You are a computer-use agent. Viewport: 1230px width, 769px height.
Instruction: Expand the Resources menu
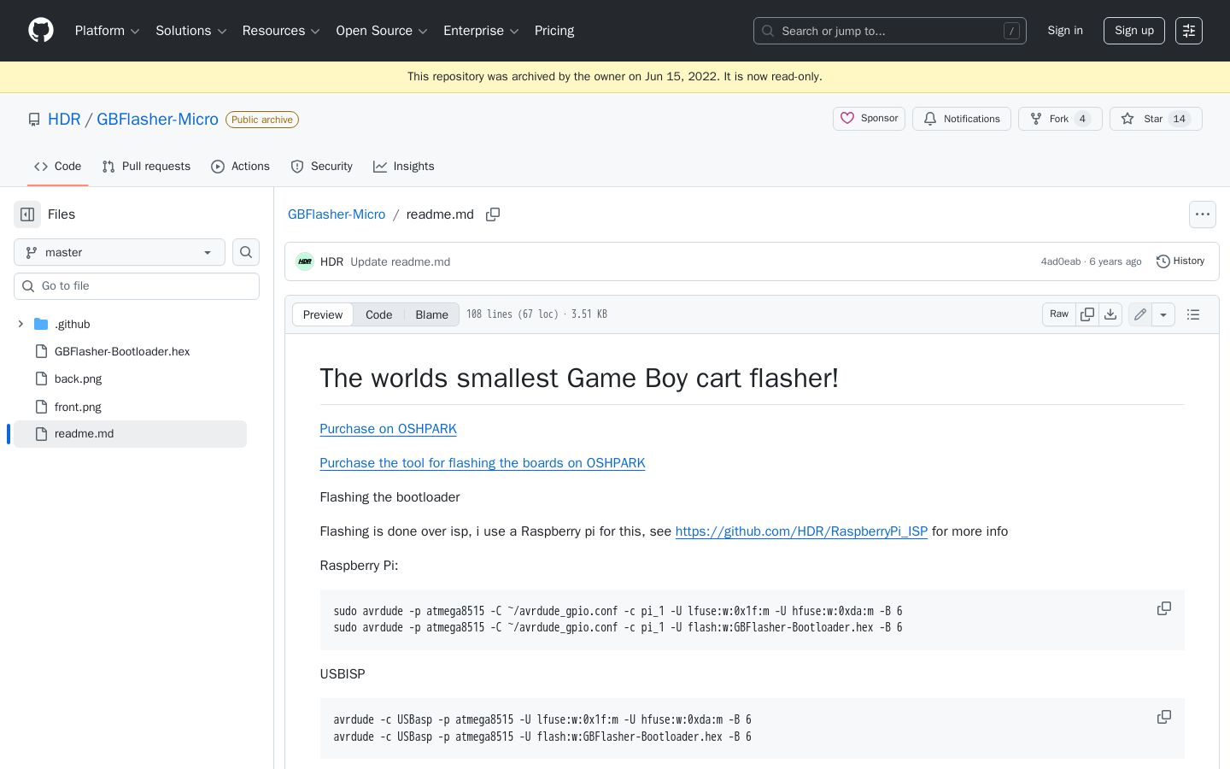(281, 31)
